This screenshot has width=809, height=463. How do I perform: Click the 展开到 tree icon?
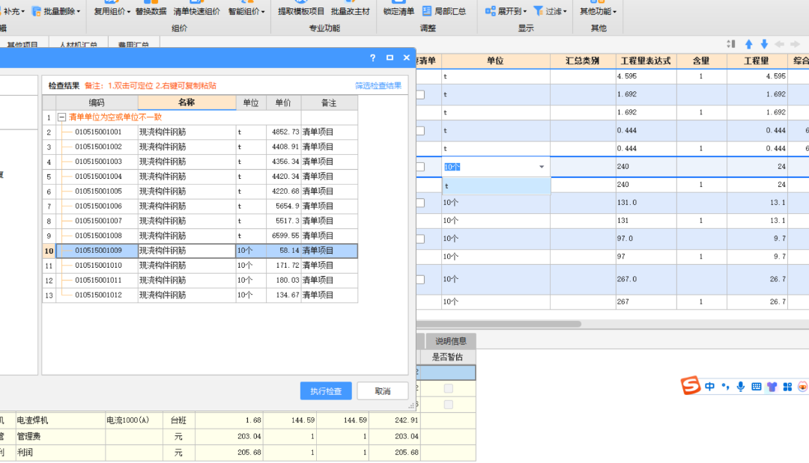(490, 10)
